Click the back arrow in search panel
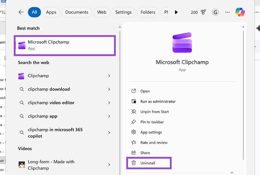The image size is (260, 175). click(x=21, y=12)
